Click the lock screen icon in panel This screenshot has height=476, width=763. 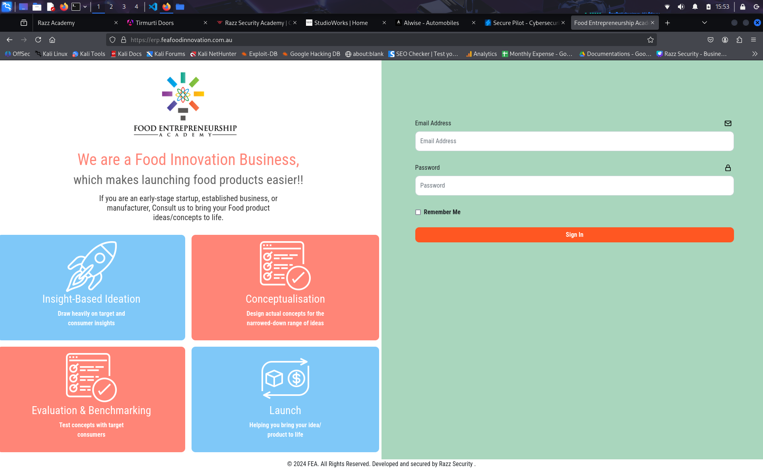point(742,7)
